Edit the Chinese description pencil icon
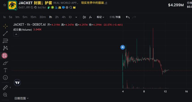The image size is (192, 102). coord(106,3)
